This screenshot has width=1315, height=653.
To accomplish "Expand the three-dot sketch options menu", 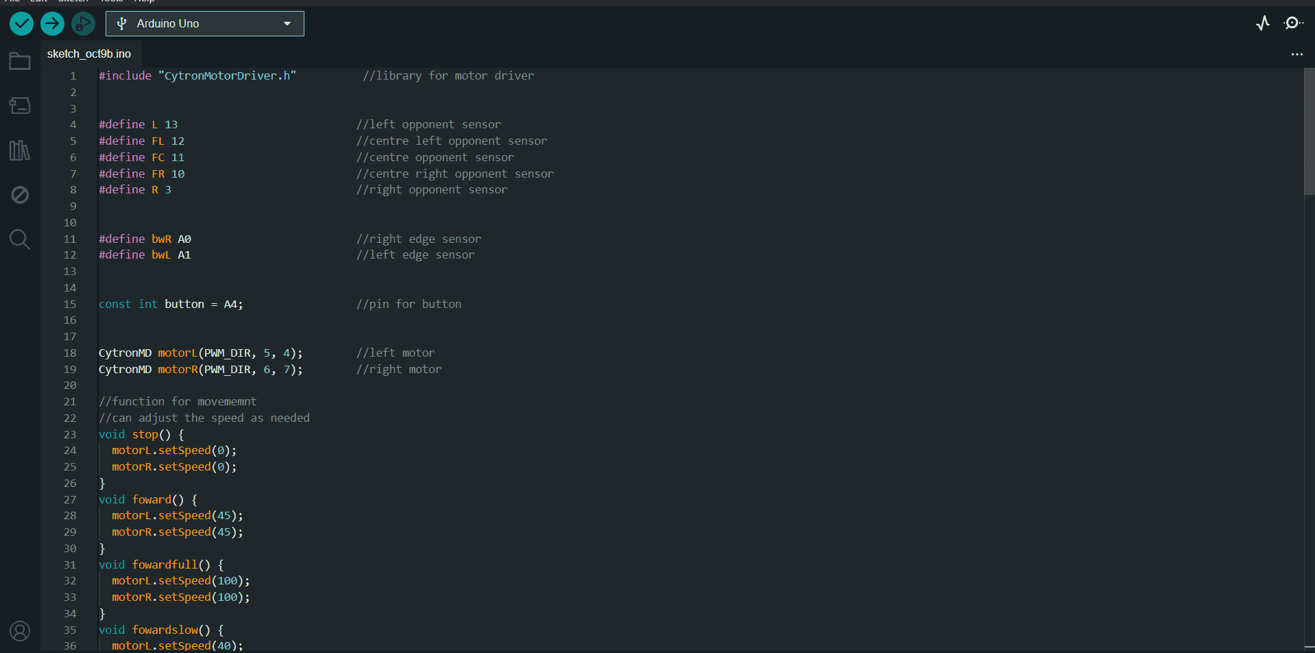I will tap(1296, 54).
